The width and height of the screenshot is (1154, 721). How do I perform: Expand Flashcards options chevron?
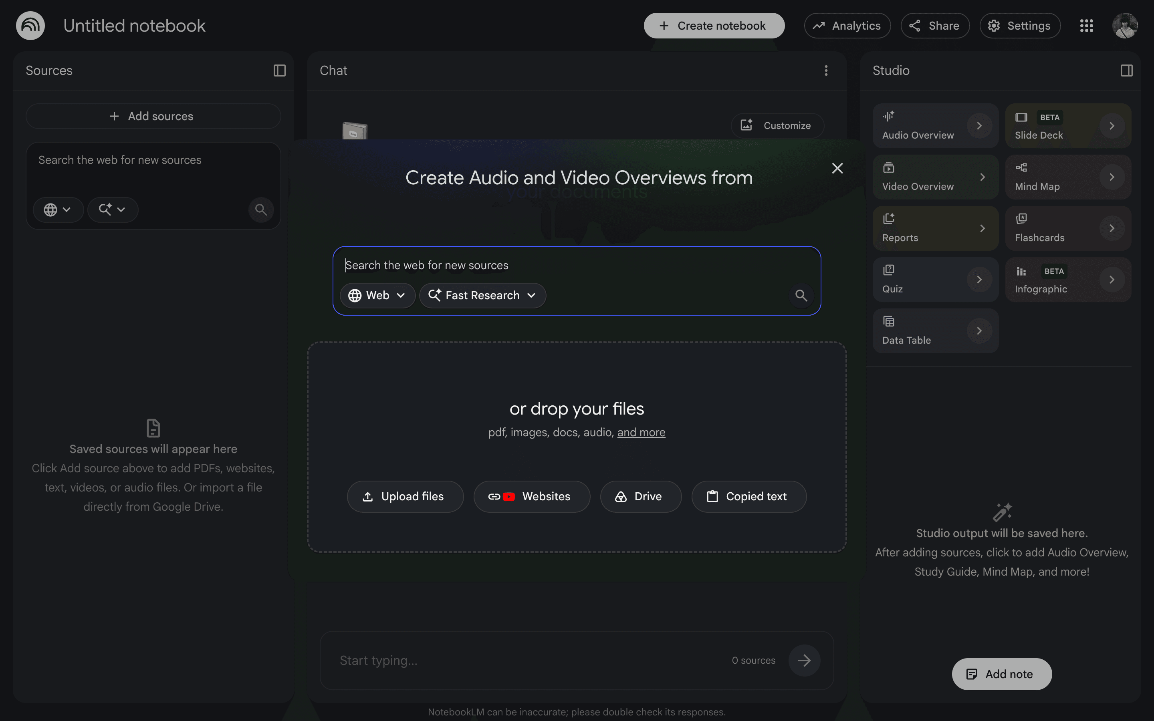click(x=1112, y=228)
